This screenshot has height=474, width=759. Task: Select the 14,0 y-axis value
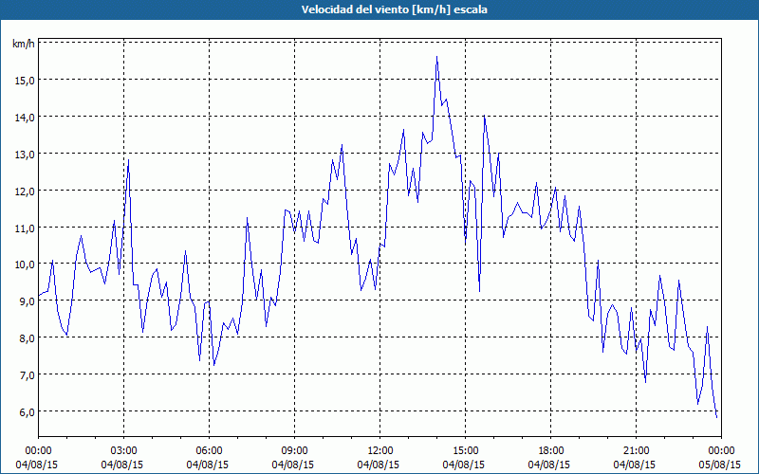[x=25, y=117]
